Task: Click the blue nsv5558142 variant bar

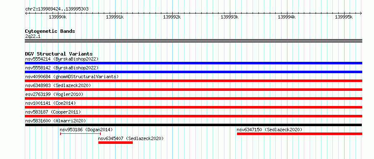Action: pos(193,72)
